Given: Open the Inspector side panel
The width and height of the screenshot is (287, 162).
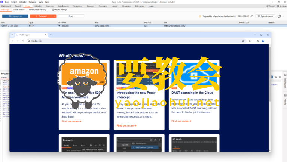Looking at the screenshot, I should (x=285, y=81).
